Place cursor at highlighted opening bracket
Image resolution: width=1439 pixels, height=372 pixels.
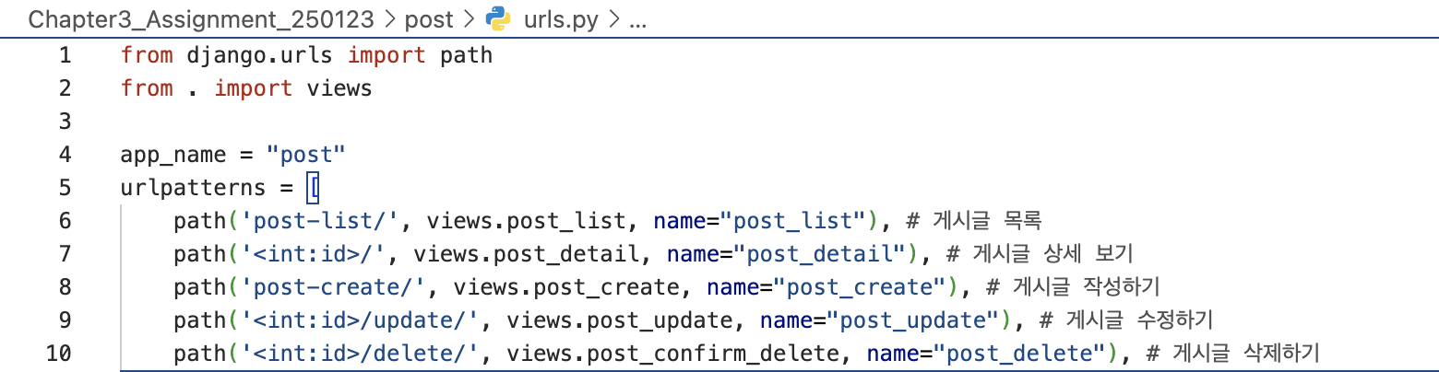click(x=314, y=188)
